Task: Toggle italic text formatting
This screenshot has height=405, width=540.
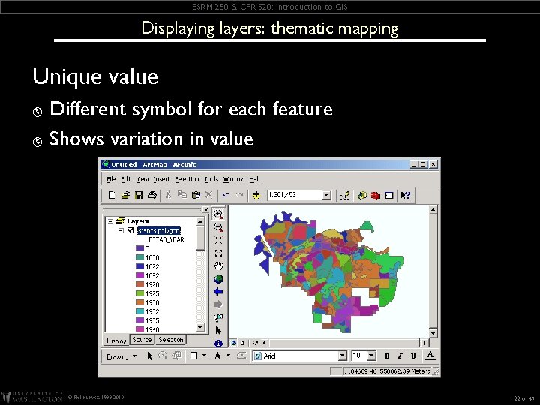Action: pyautogui.click(x=400, y=355)
